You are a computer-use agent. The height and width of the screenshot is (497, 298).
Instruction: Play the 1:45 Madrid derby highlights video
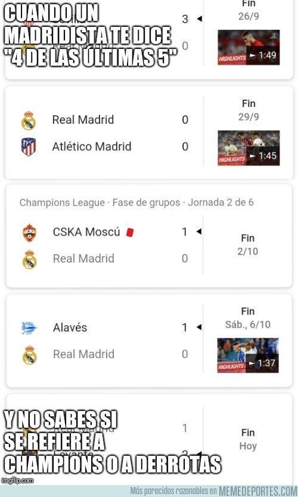(249, 148)
